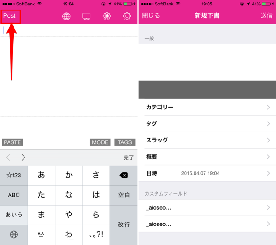Open the TAGS panel
The width and height of the screenshot is (276, 245).
coord(125,142)
